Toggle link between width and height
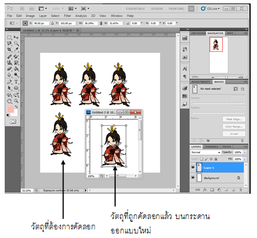 (x=101, y=23)
